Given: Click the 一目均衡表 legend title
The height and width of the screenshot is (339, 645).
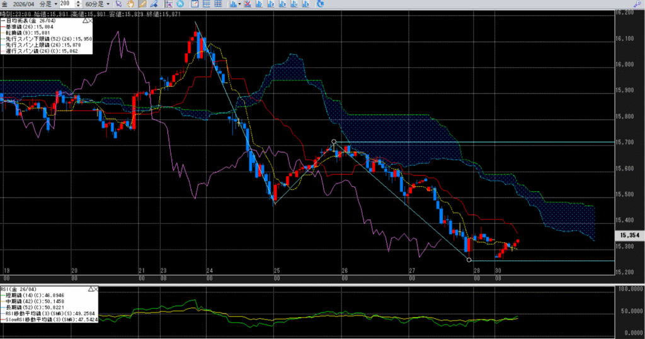Looking at the screenshot, I should tap(28, 21).
